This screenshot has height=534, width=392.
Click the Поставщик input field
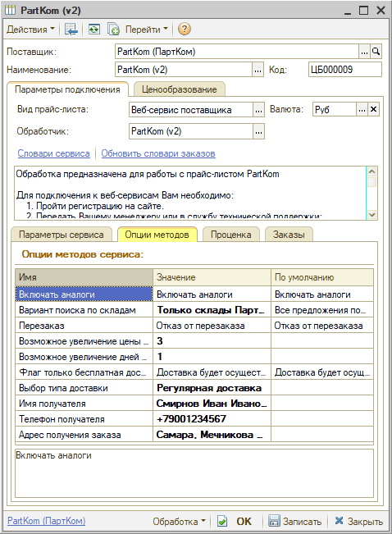(237, 52)
